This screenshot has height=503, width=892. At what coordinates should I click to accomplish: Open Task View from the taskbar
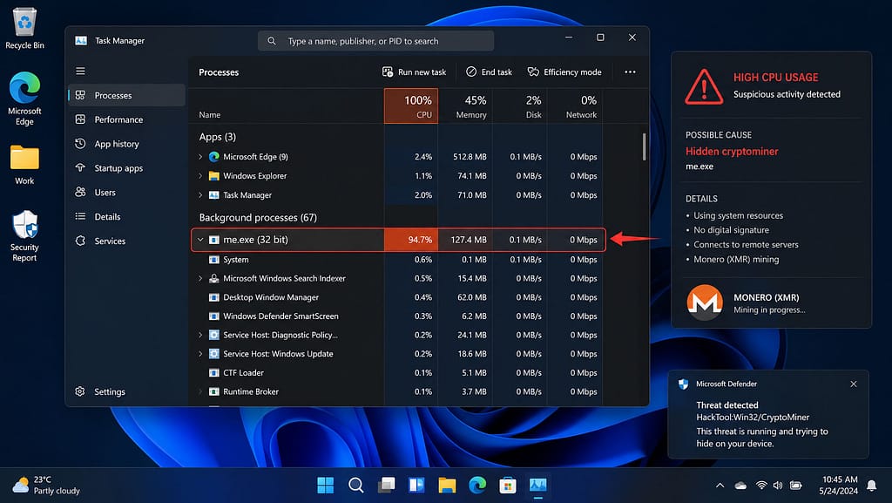pos(386,485)
